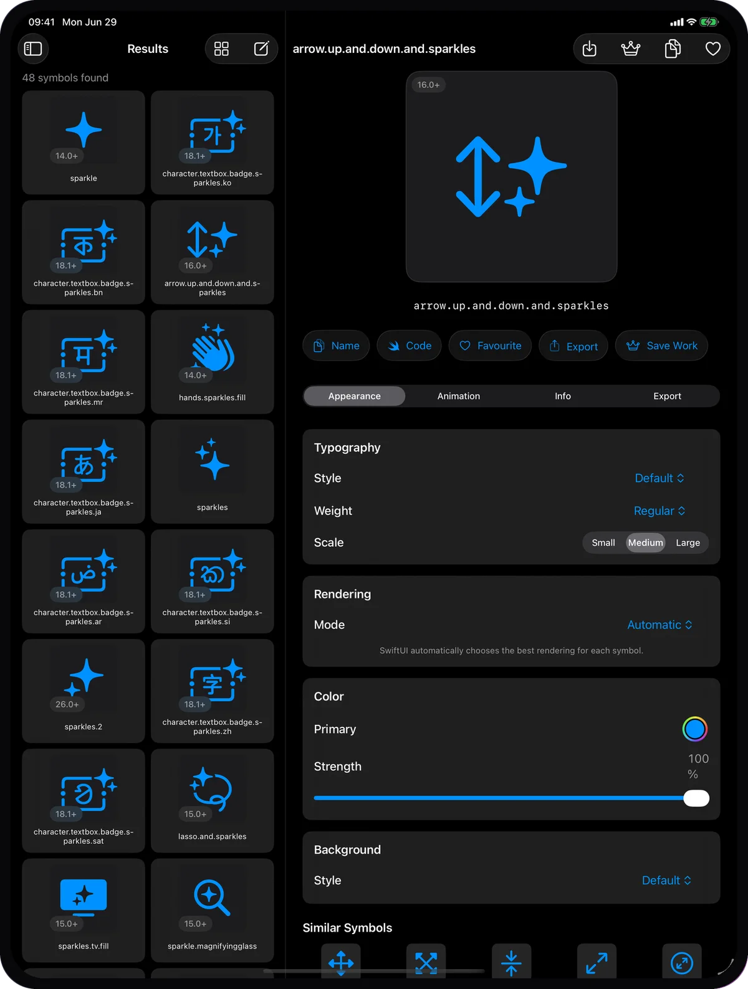Tap the Export pill button
This screenshot has height=989, width=748.
(x=573, y=346)
